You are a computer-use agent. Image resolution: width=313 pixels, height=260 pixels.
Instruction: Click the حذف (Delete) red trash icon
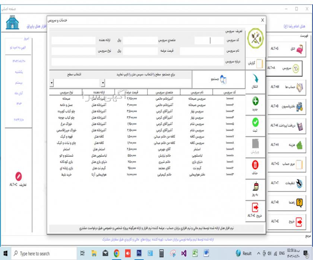point(256,165)
